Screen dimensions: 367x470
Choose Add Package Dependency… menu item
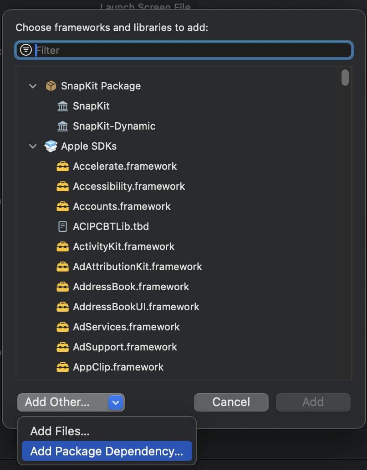tap(107, 451)
